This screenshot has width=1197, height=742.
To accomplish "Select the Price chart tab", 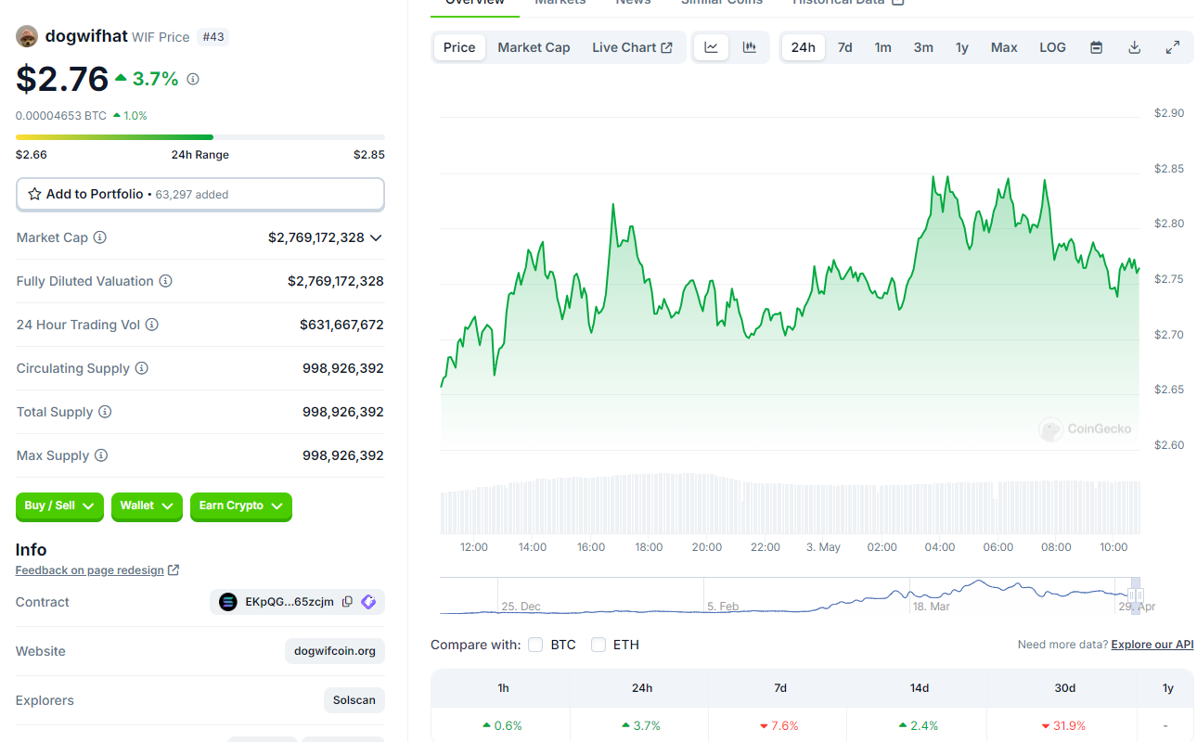I will pyautogui.click(x=459, y=47).
